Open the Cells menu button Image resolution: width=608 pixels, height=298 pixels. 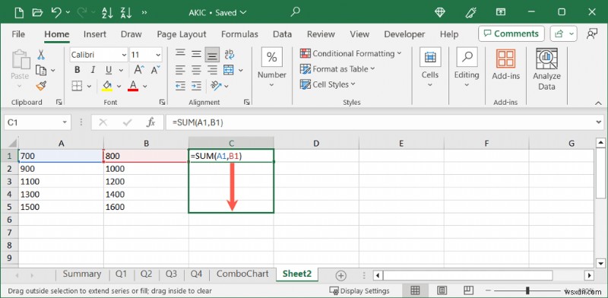tap(430, 67)
